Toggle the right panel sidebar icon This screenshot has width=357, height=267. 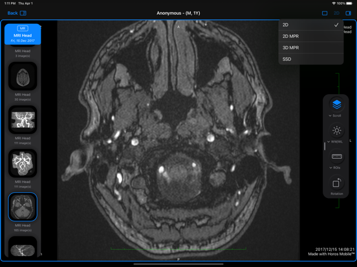[349, 13]
